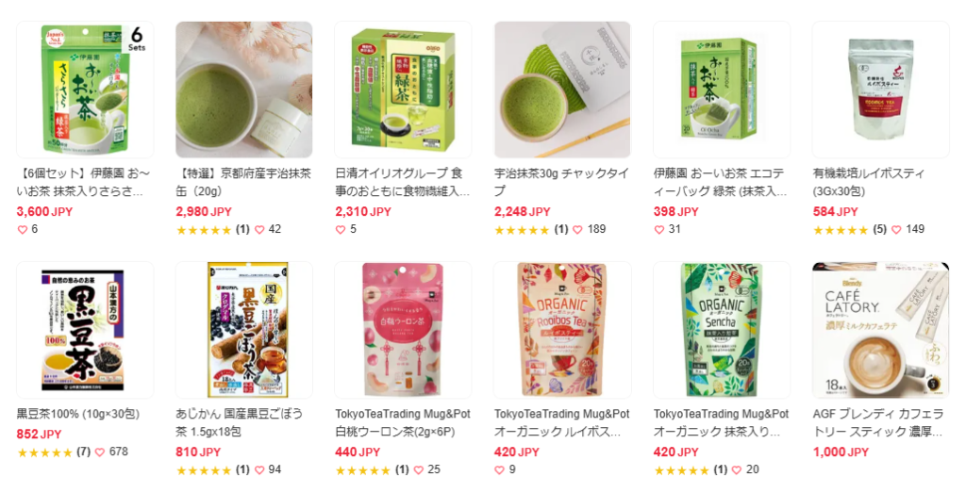
Task: Open the white peach oolong tea thumbnail
Action: pos(403,330)
